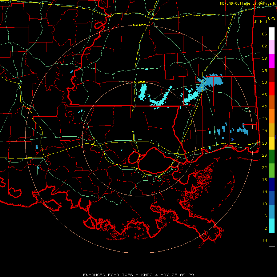Click the NEXLAB-College of DuPage credit text
This screenshot has height=277, width=277.
click(248, 3)
